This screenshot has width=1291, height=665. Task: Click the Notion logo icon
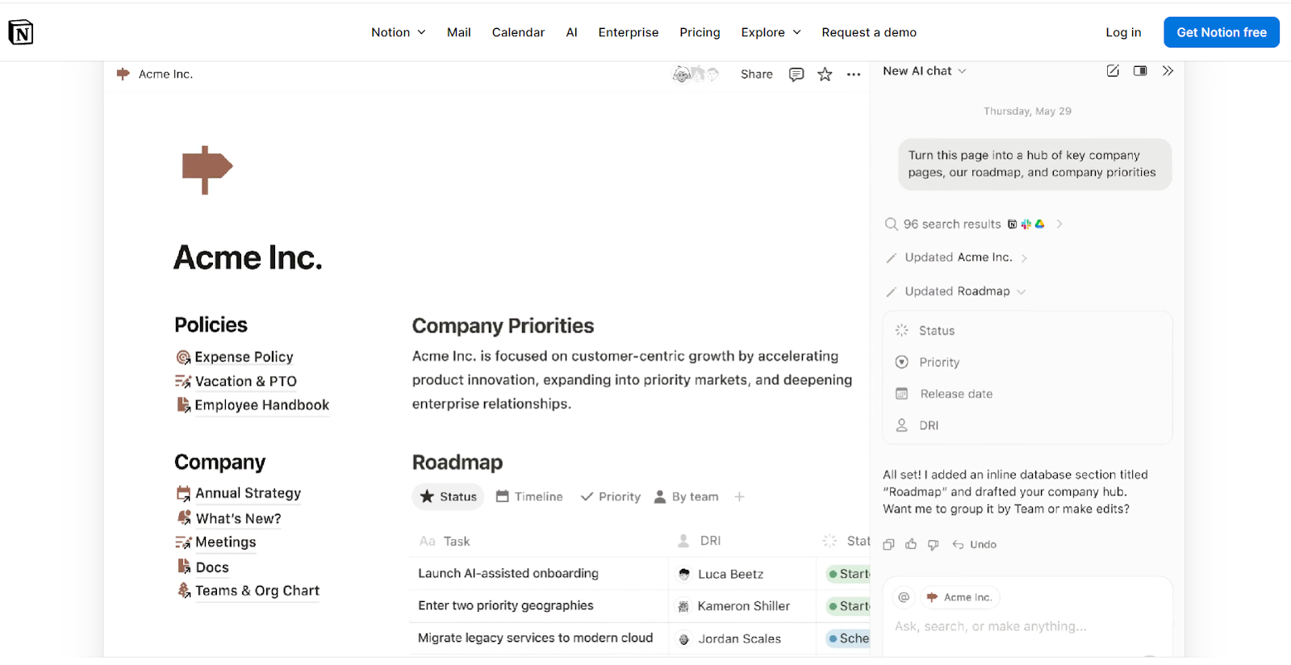click(x=20, y=32)
